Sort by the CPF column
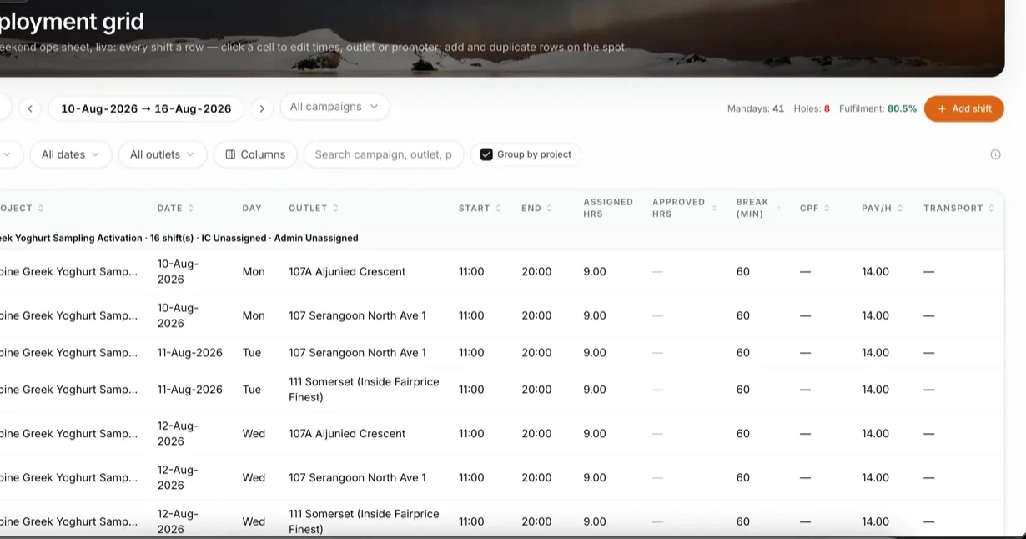The image size is (1026, 539). 827,209
